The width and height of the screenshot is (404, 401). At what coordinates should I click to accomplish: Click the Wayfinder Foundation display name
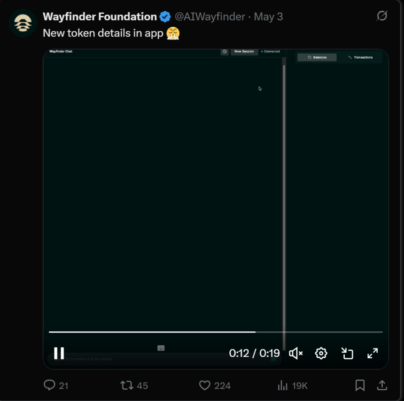click(100, 17)
